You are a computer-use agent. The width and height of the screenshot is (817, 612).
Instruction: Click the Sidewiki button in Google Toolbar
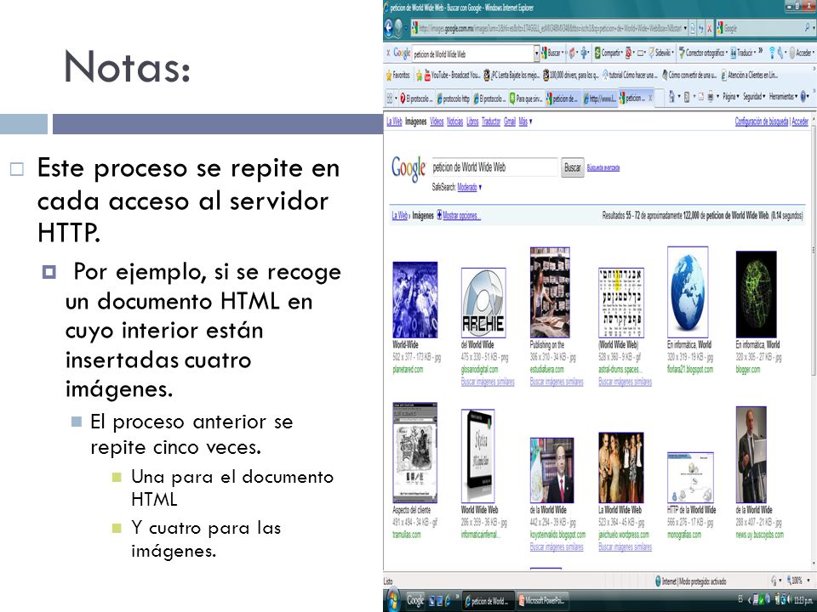(x=662, y=53)
